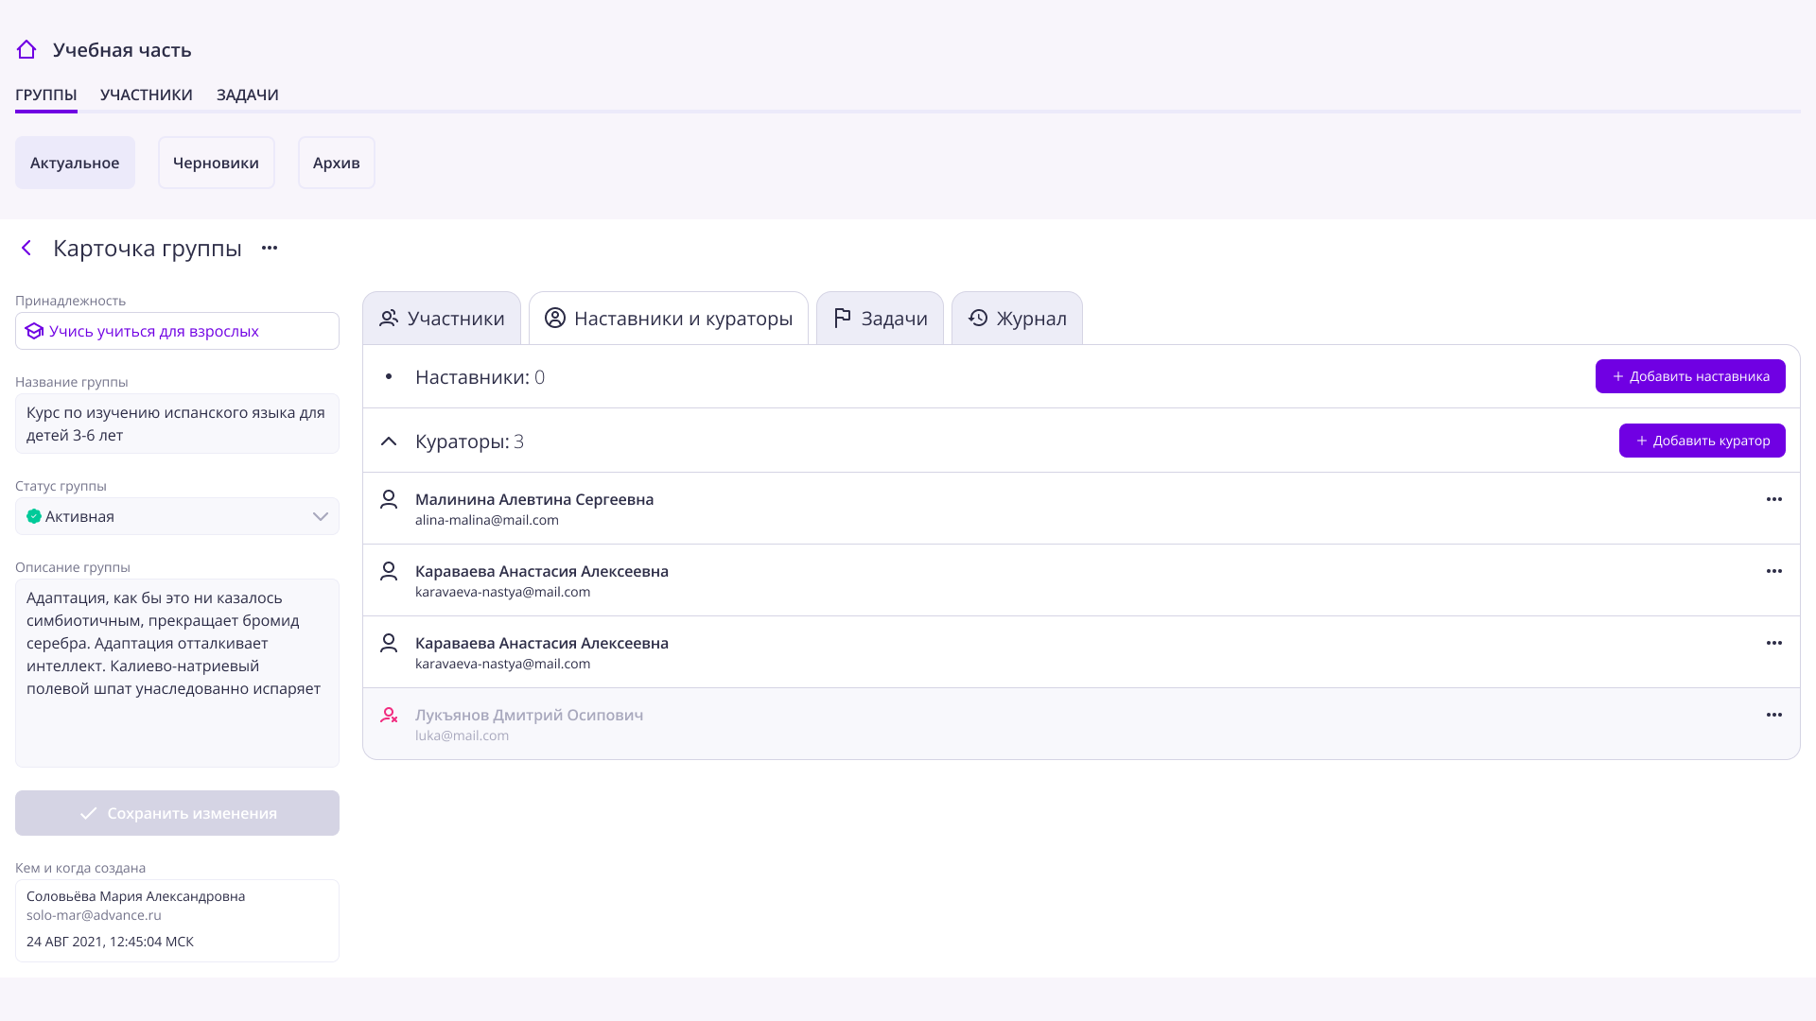The height and width of the screenshot is (1021, 1816).
Task: Edit the Описание группы text area
Action: coord(177,673)
